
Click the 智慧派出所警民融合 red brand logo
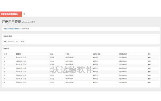tap(11, 14)
